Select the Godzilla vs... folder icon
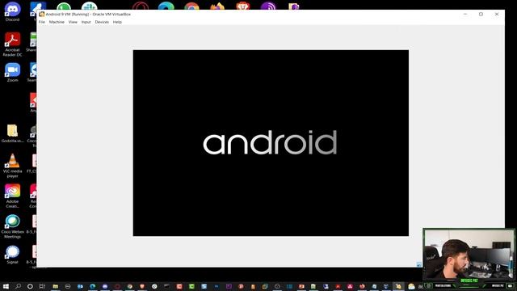This screenshot has height=291, width=517. [13, 133]
